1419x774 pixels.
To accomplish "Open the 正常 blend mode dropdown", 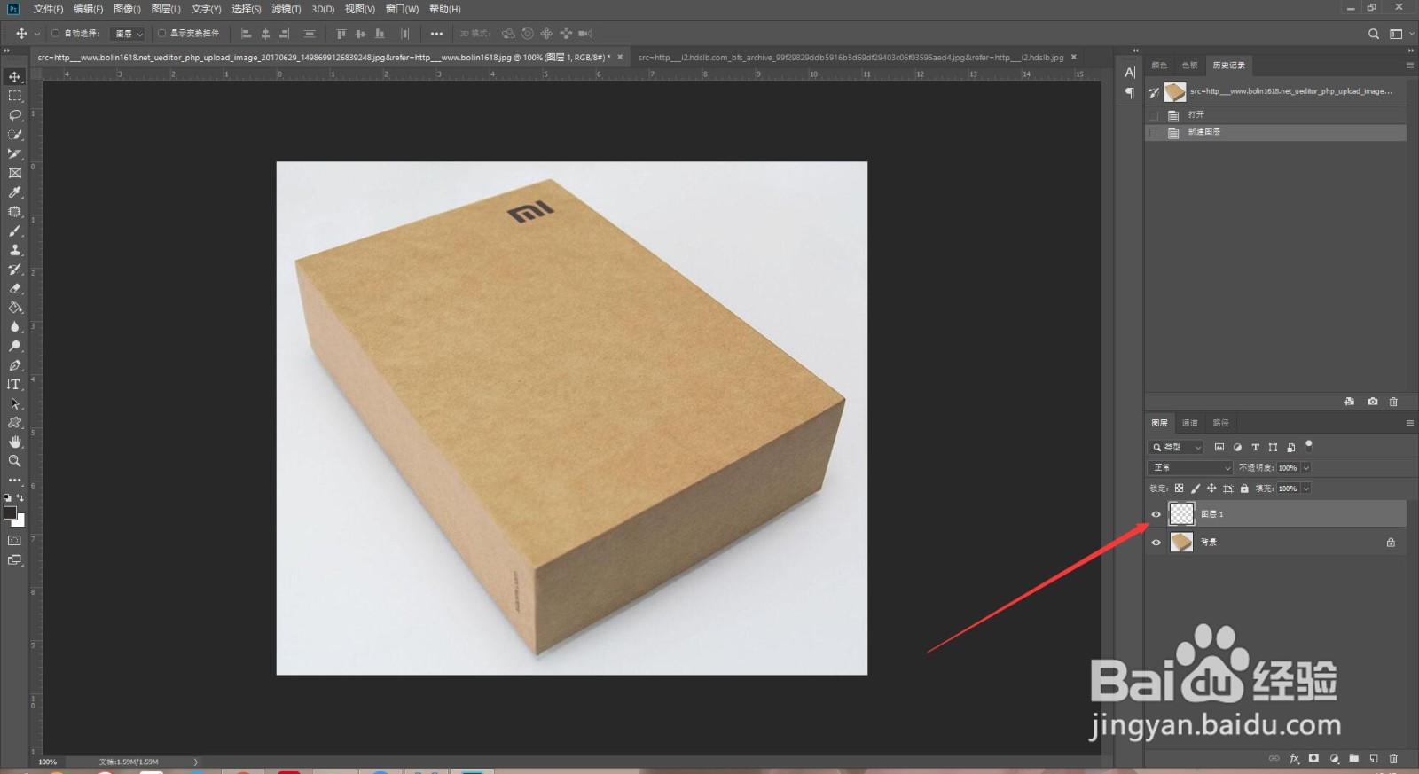I will click(1190, 467).
